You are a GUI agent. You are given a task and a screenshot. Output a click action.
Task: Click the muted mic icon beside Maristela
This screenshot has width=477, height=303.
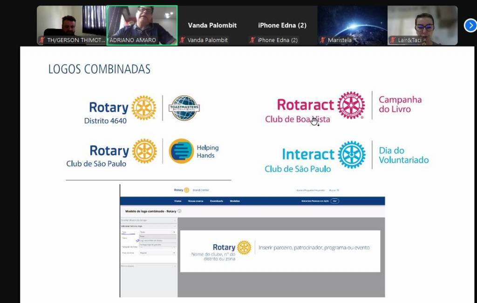click(x=323, y=40)
